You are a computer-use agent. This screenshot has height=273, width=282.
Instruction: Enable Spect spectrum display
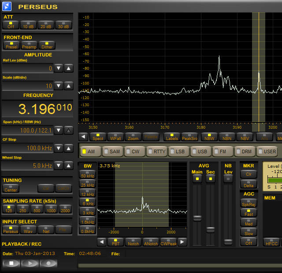pos(98,137)
